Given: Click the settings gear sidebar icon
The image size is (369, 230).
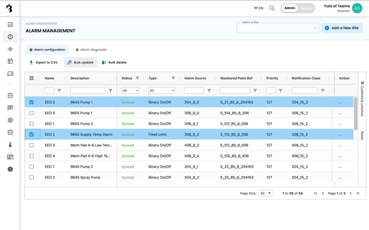Looking at the screenshot, I should pos(10,120).
